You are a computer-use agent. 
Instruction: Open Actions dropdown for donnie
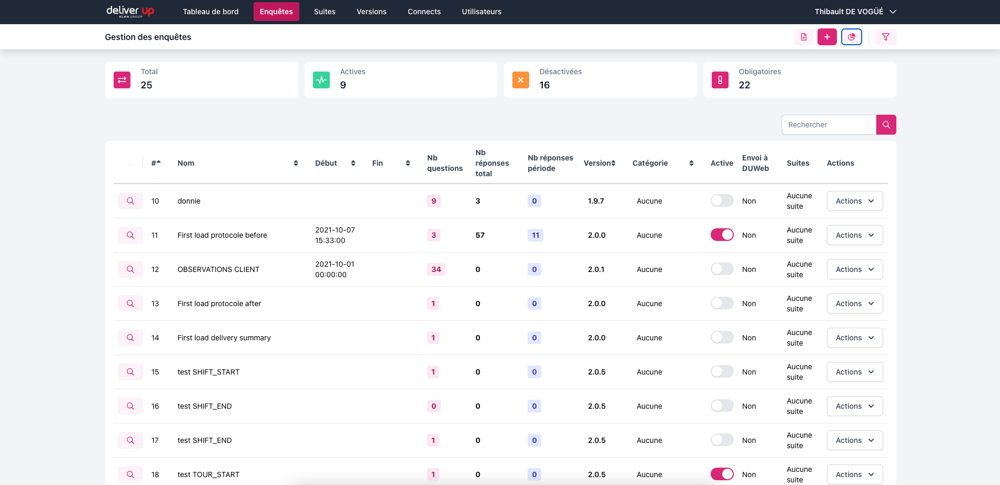tap(855, 201)
